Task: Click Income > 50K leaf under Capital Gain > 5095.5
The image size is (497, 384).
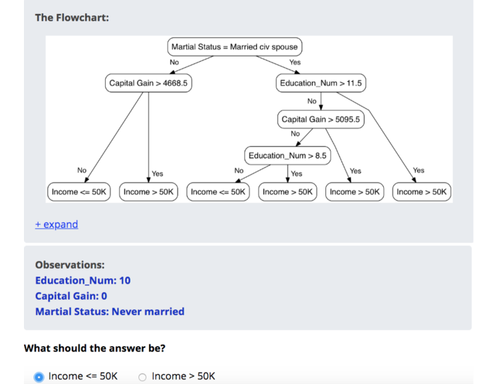Action: click(355, 192)
